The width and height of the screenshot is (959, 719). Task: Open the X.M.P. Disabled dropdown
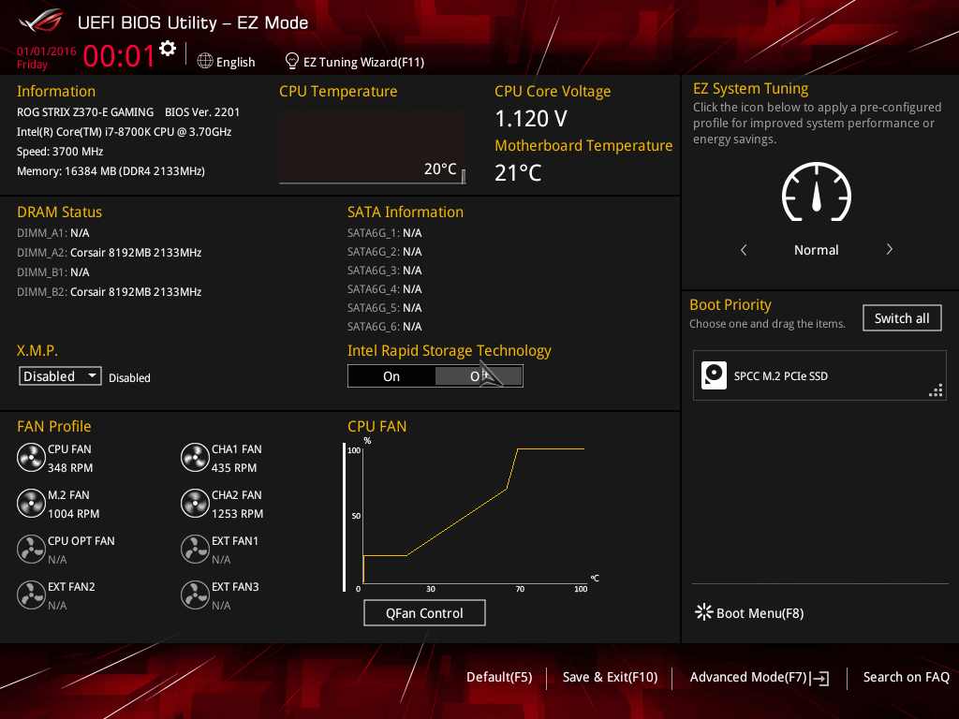click(60, 376)
